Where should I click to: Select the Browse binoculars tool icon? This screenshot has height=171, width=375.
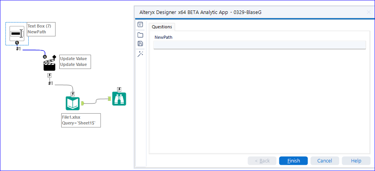pyautogui.click(x=119, y=98)
